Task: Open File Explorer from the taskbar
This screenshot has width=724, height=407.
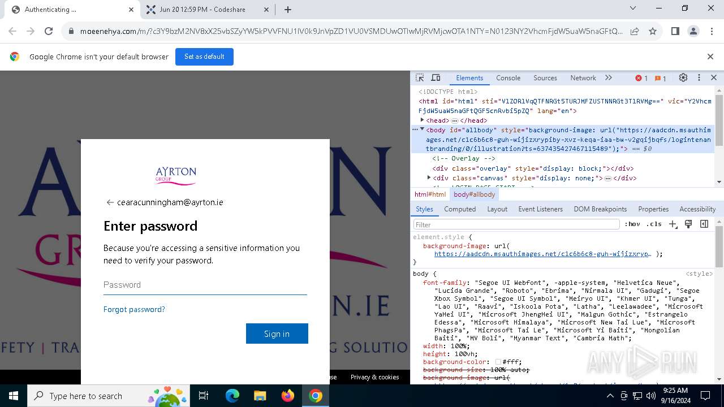Action: coord(260,396)
